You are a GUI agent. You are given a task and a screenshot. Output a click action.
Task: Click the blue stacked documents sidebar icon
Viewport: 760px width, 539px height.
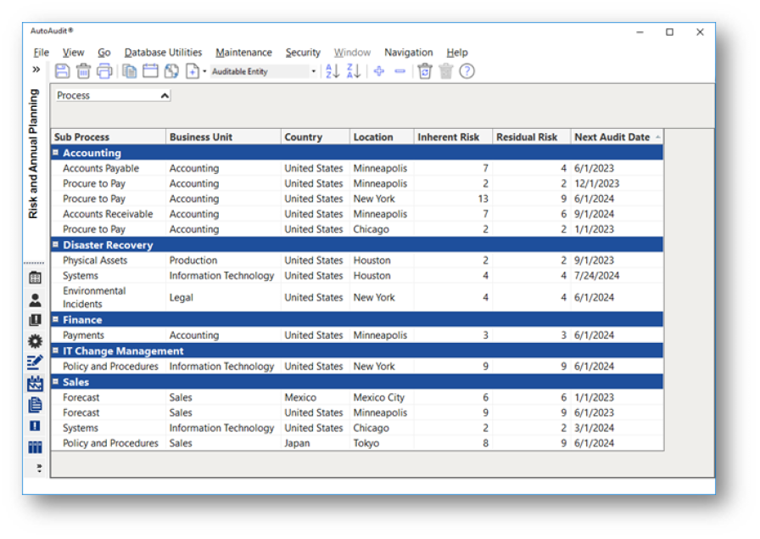pyautogui.click(x=35, y=405)
